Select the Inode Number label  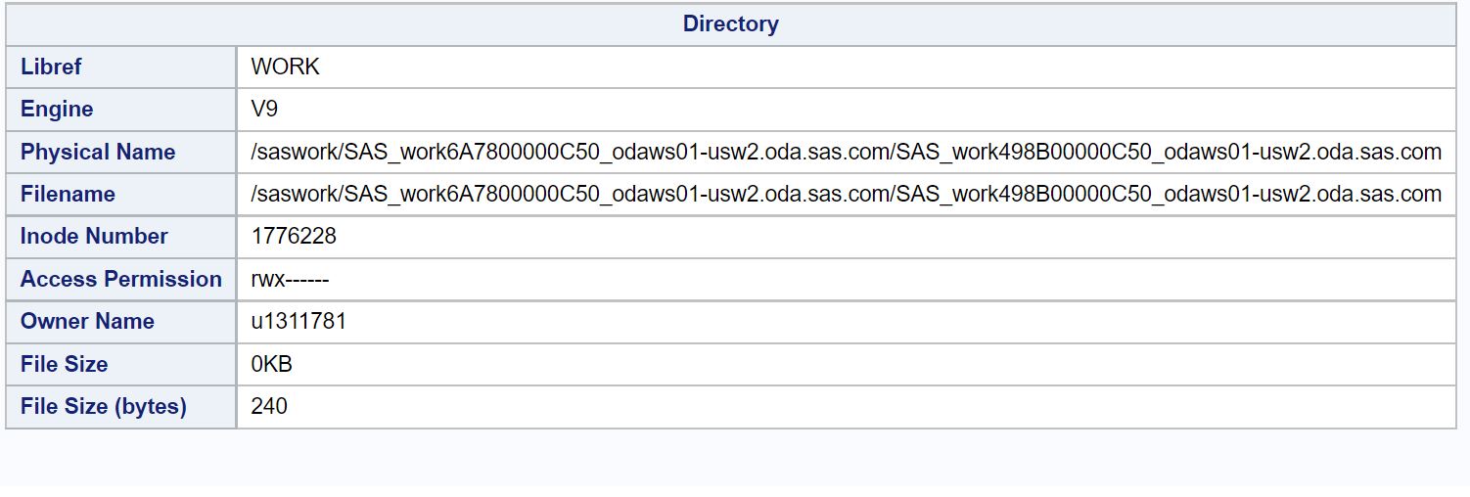pyautogui.click(x=94, y=236)
